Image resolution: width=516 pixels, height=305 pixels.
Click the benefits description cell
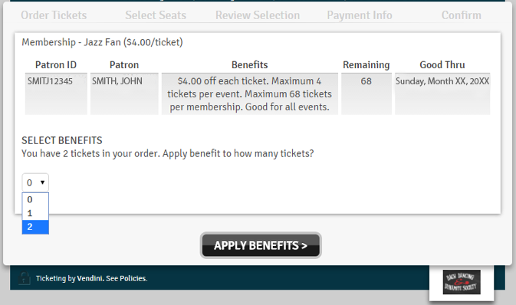pos(250,93)
